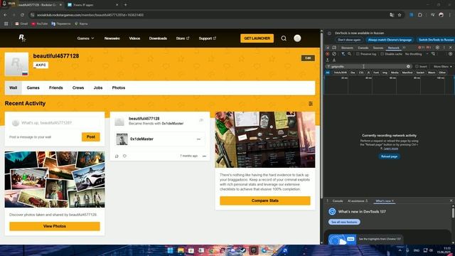This screenshot has height=256, width=455.
Task: Click the Rockstar Games logo
Action: point(22,38)
